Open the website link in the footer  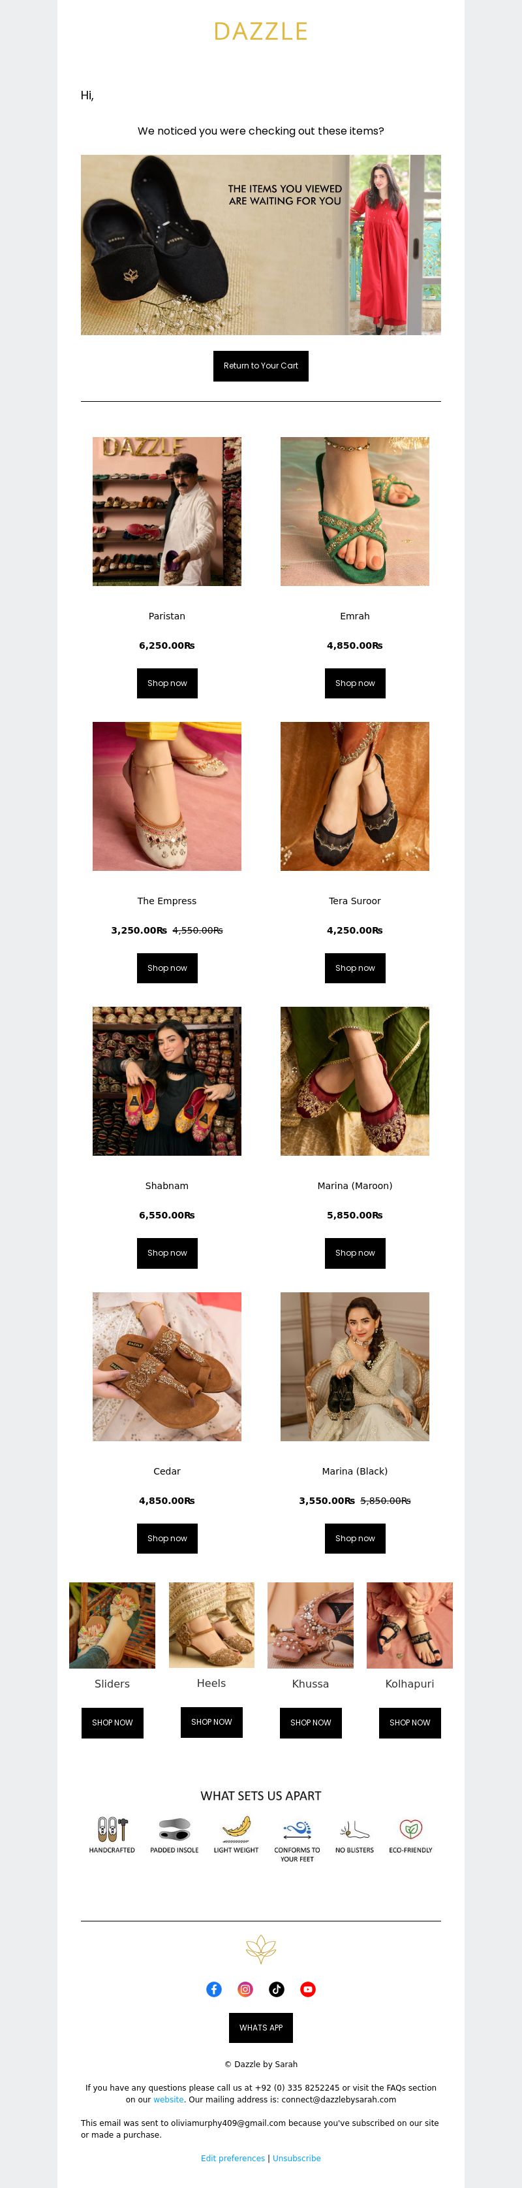coord(168,2098)
